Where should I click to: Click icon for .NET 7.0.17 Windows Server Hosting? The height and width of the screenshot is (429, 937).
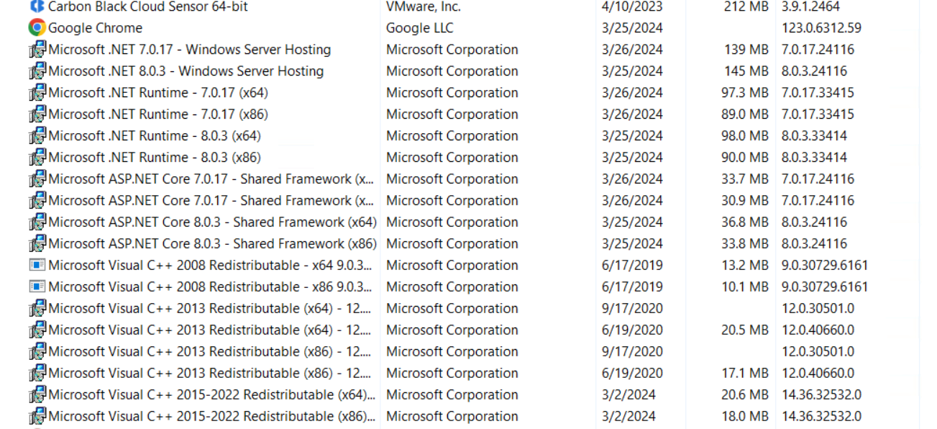pos(37,50)
